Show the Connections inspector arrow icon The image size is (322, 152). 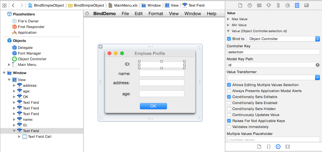click(x=287, y=5)
